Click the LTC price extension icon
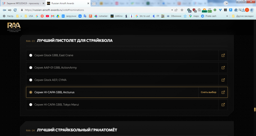This screenshot has height=136, width=256. click(210, 10)
